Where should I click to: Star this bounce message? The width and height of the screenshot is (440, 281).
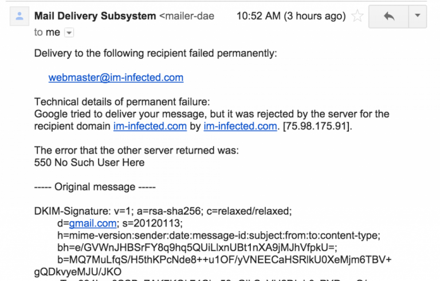tap(357, 16)
